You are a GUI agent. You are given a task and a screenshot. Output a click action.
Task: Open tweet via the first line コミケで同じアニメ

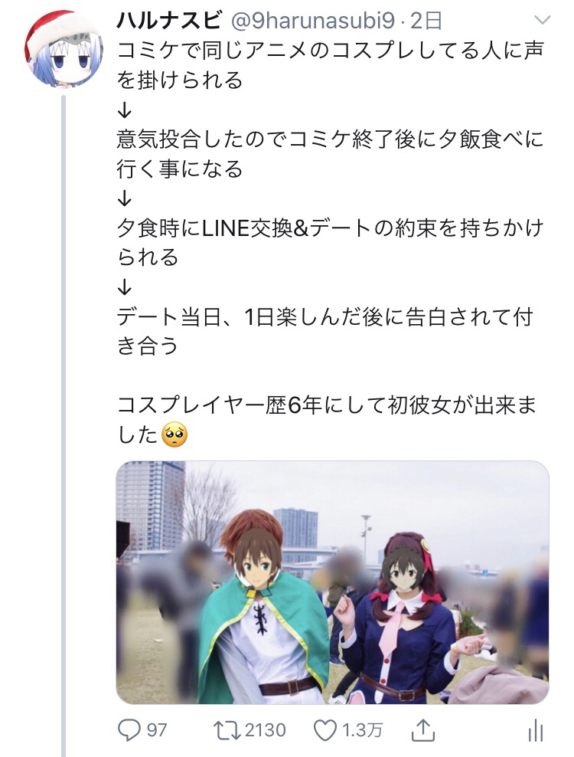[x=331, y=51]
